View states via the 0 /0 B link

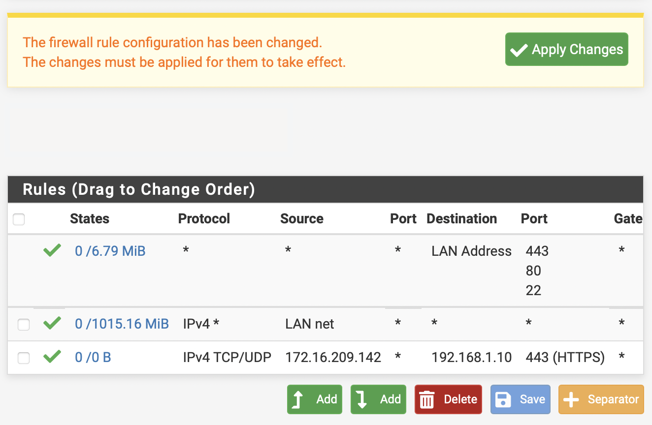point(93,357)
